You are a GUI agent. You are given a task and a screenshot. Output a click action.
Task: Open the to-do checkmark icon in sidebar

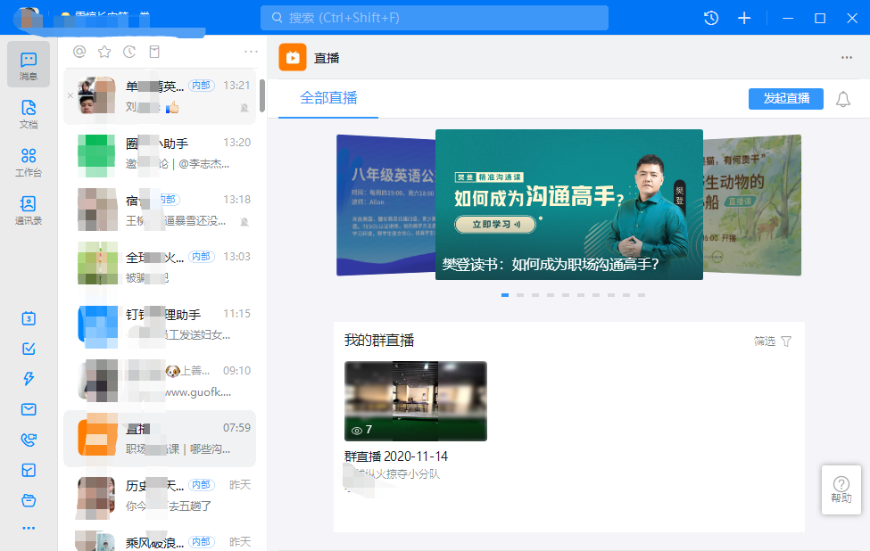tap(29, 349)
